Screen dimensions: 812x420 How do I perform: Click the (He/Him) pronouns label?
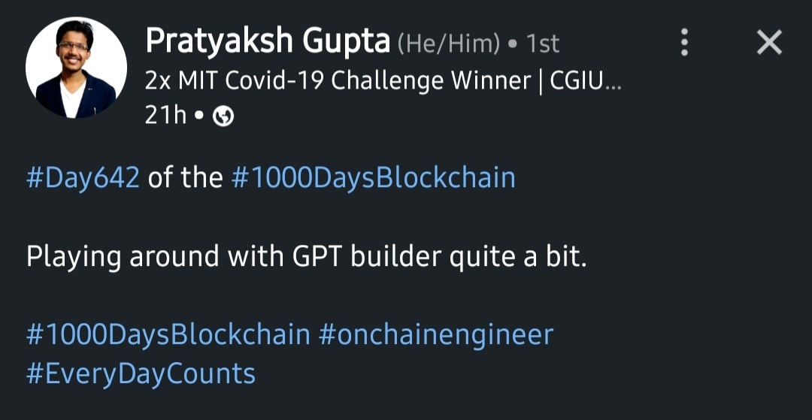click(448, 44)
